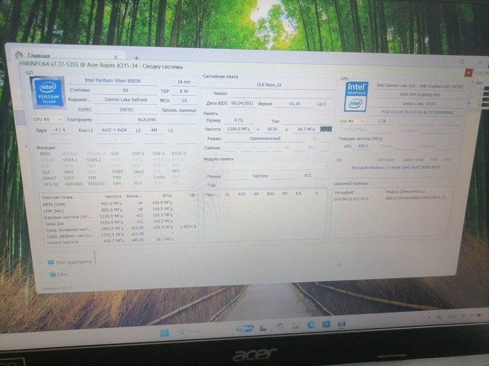Show hidden tray icons via chevron

tap(429, 318)
